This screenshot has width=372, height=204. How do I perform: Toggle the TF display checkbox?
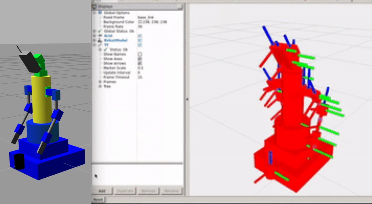tap(139, 45)
